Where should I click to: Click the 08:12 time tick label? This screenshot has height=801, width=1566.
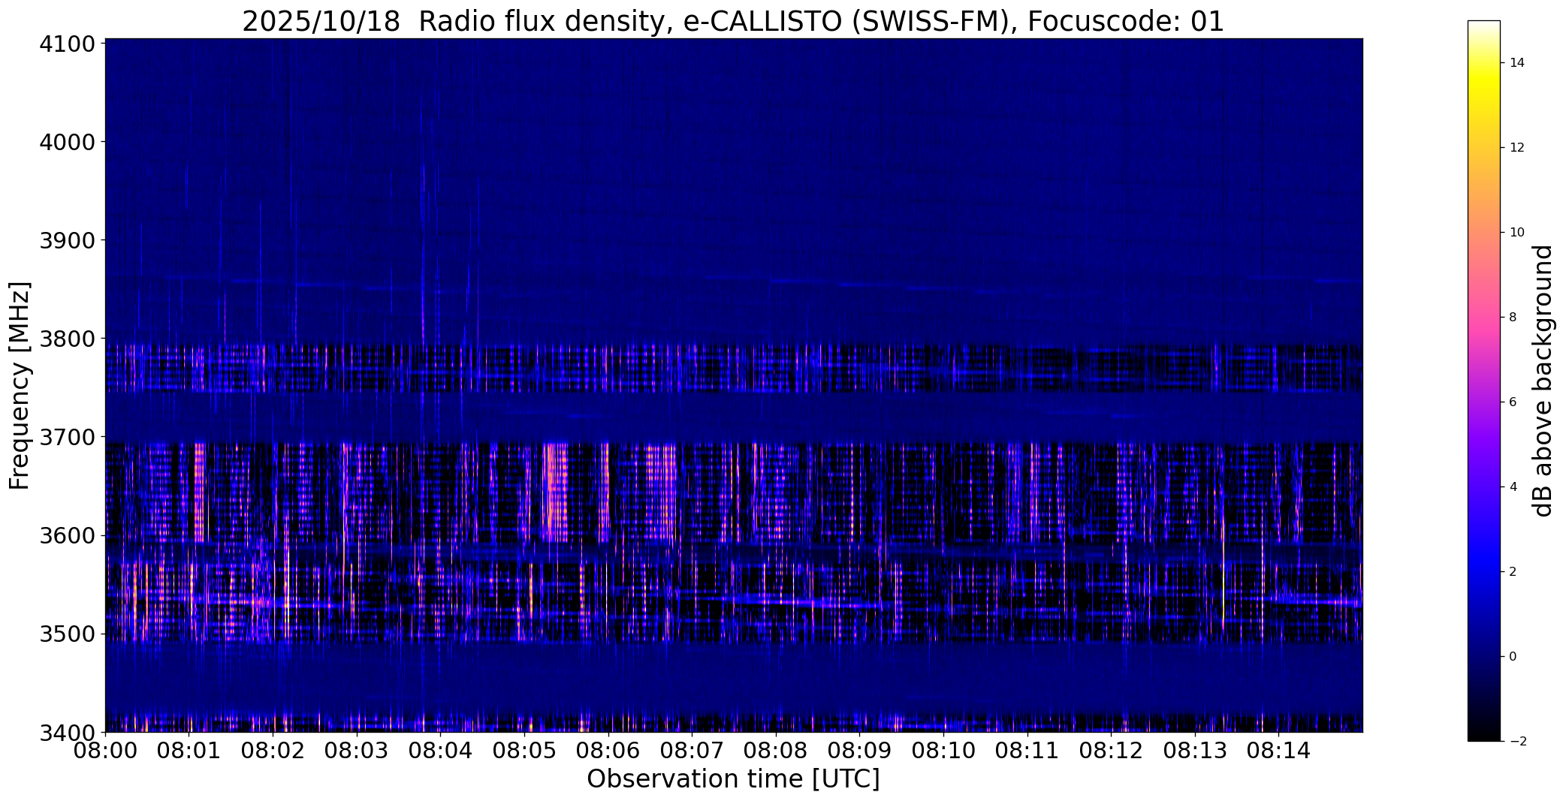(1111, 750)
